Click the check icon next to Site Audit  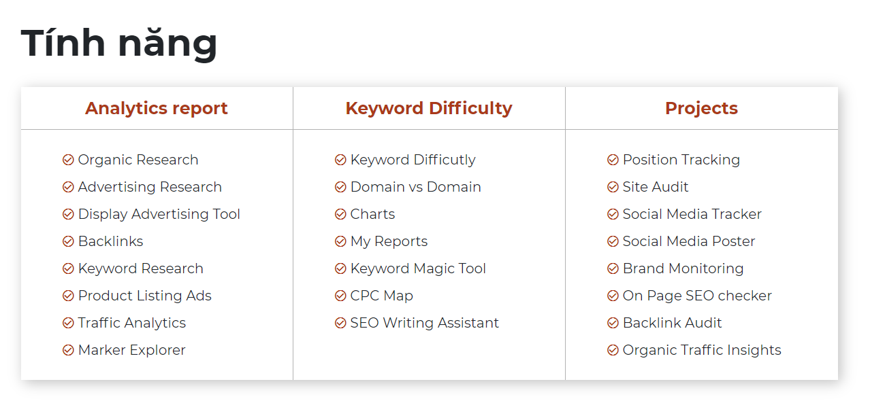point(613,187)
